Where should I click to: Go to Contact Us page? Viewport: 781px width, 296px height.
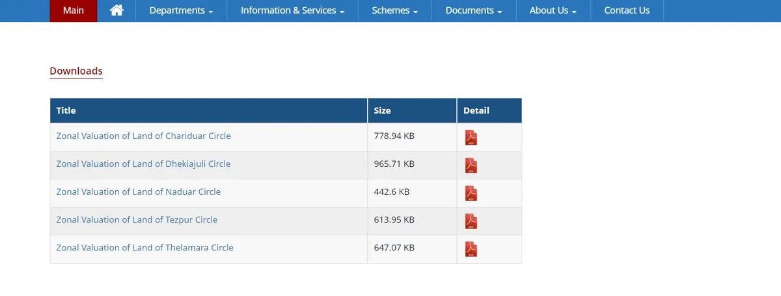click(627, 10)
